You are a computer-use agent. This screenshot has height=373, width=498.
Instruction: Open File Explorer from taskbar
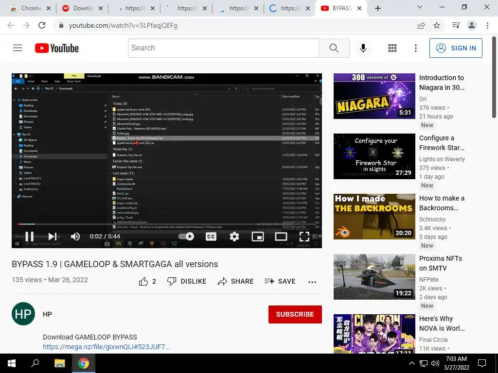(x=59, y=363)
